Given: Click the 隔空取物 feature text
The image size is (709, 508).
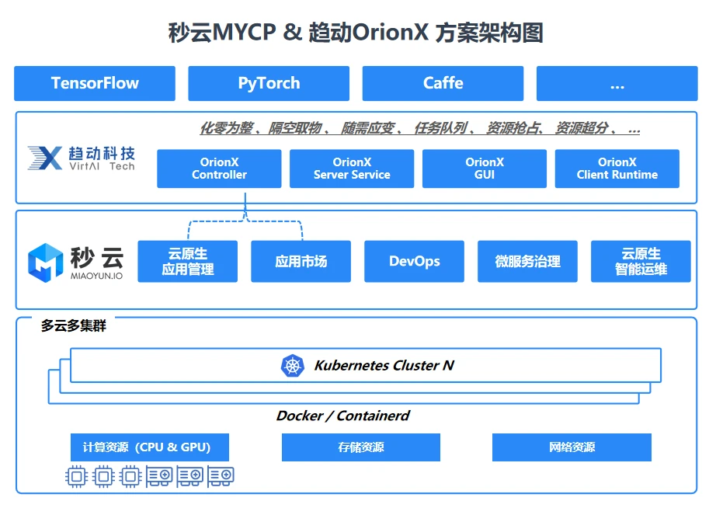Looking at the screenshot, I should tap(295, 128).
